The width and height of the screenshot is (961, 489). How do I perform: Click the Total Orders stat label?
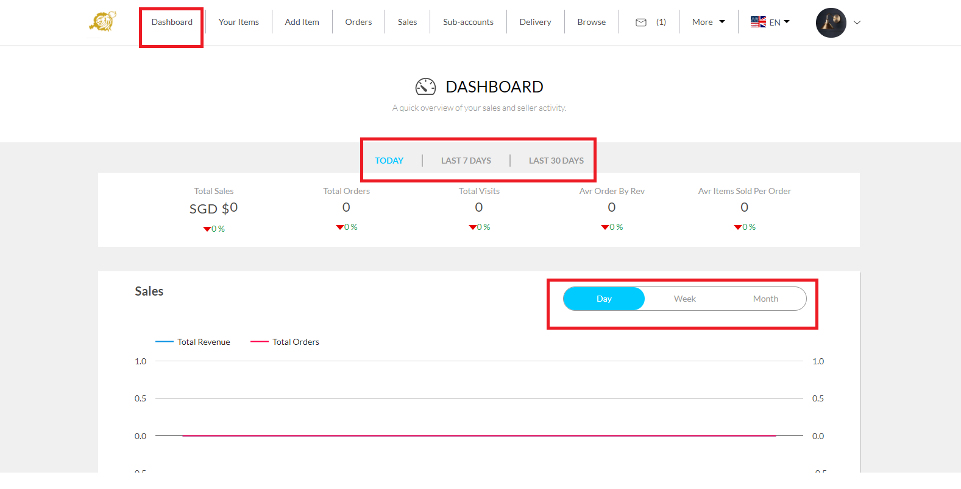coord(347,191)
